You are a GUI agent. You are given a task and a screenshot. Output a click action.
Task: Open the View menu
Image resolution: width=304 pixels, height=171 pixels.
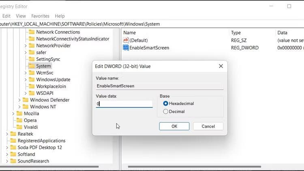(21, 16)
